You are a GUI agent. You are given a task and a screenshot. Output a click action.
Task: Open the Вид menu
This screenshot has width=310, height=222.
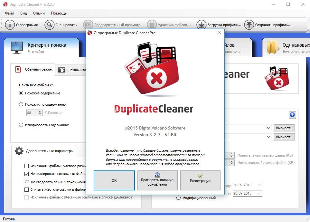click(23, 13)
